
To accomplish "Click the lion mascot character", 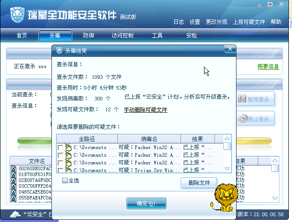I will (224, 197).
